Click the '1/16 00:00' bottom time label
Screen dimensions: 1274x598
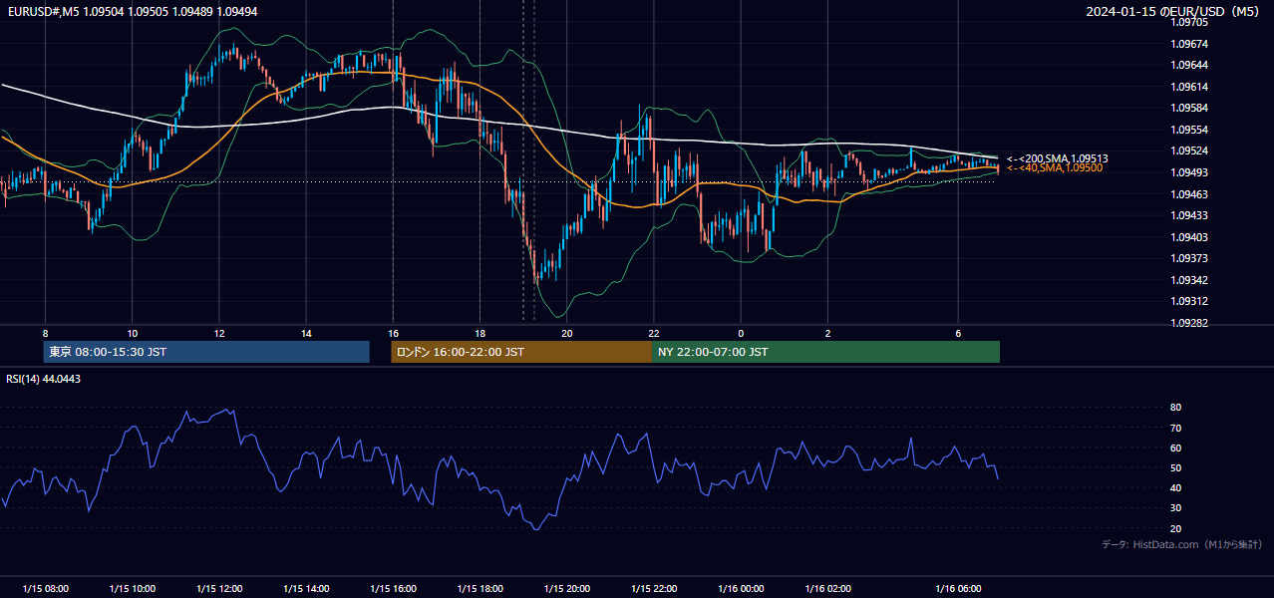(x=741, y=588)
